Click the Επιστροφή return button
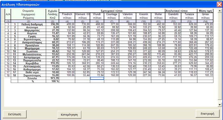The image size is (223, 120). tap(207, 114)
